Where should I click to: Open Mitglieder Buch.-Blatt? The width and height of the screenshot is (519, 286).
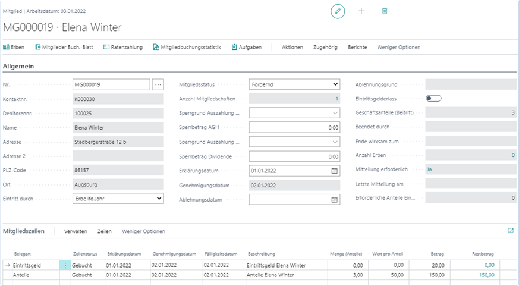(64, 48)
